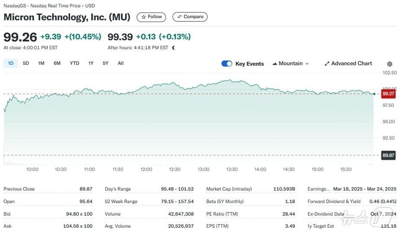Click the 89.87 previous close label
Screen dimensions: 397x232
(388, 156)
